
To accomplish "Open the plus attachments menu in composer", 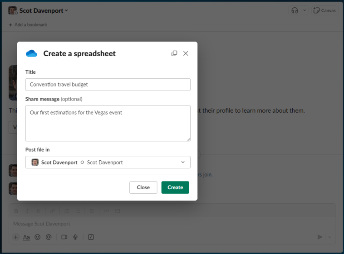I will point(15,237).
